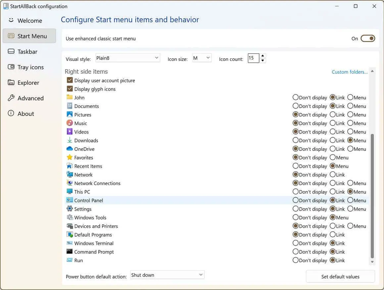The width and height of the screenshot is (384, 290).
Task: Toggle the enhanced classic start menu switch
Action: 367,38
